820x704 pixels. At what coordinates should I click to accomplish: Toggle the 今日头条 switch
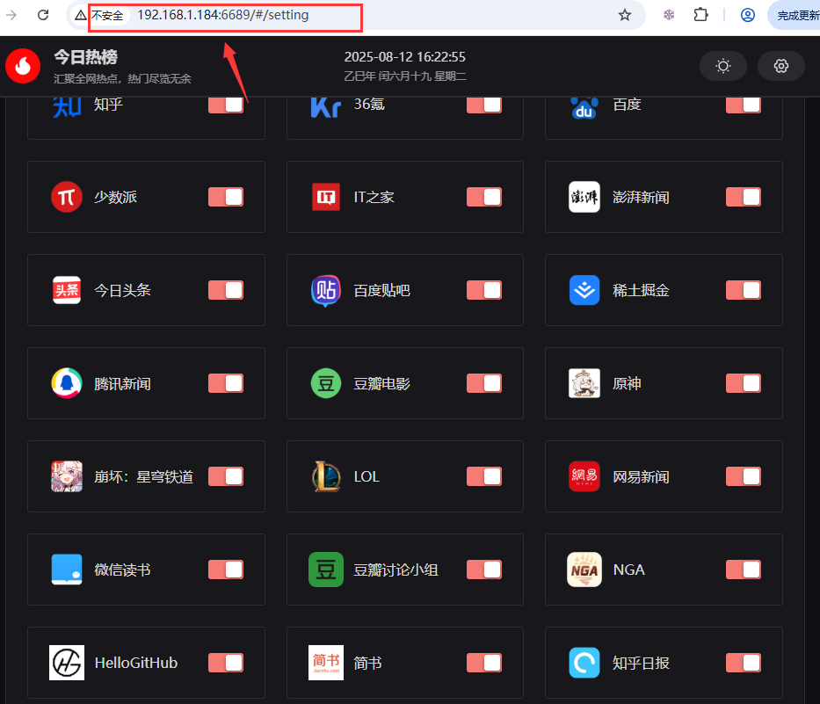226,290
